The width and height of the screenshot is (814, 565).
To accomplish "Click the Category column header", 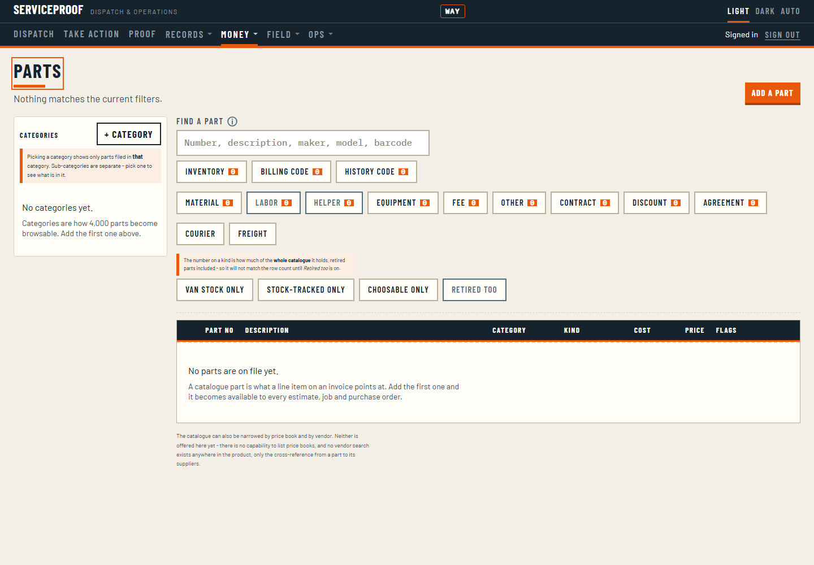I will coord(509,331).
